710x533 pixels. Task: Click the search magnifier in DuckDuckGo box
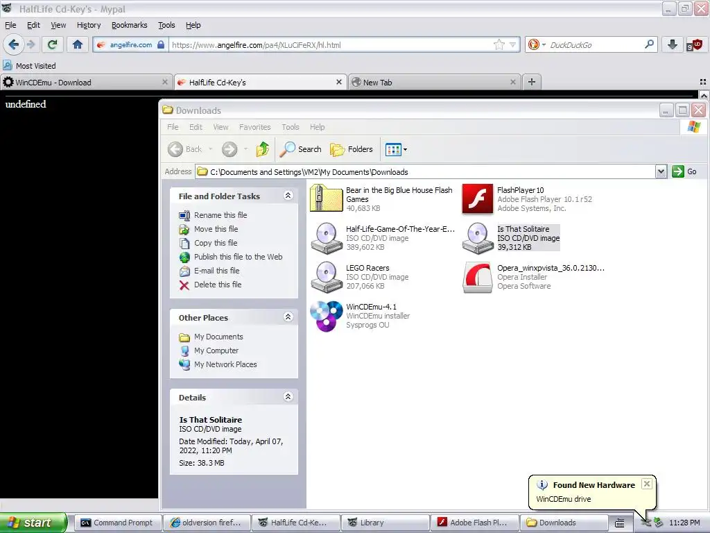click(648, 44)
